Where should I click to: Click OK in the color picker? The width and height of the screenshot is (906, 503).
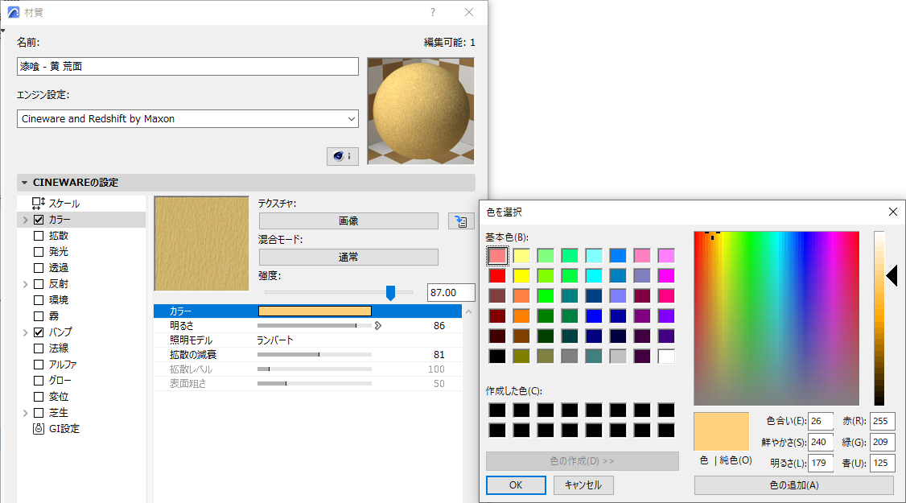(515, 485)
